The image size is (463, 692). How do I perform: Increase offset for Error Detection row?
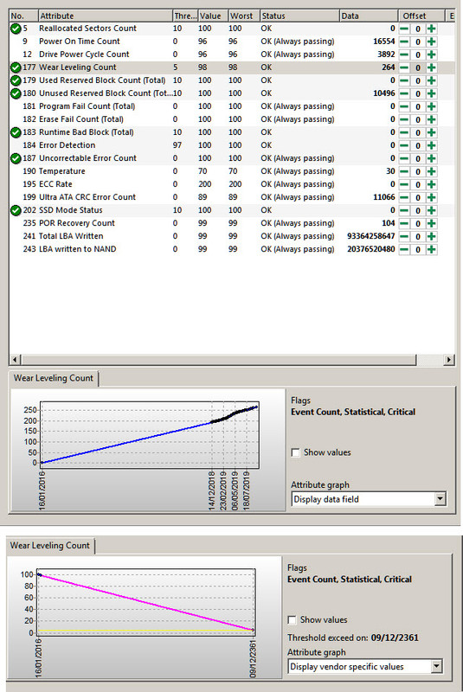pos(432,145)
